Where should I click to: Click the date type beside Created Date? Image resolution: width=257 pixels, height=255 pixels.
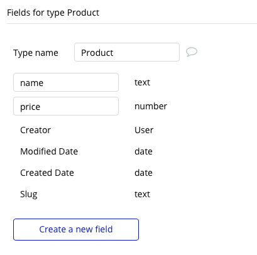click(x=143, y=173)
